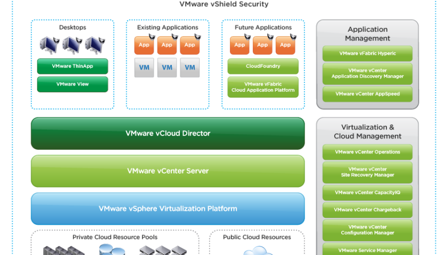The width and height of the screenshot is (447, 255).
Task: Click VMware vCenter Site Recovery Manager
Action: [x=368, y=173]
